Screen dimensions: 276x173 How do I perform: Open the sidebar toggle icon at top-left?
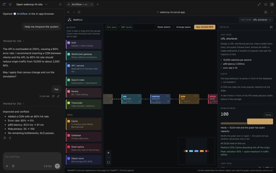pyautogui.click(x=4, y=4)
